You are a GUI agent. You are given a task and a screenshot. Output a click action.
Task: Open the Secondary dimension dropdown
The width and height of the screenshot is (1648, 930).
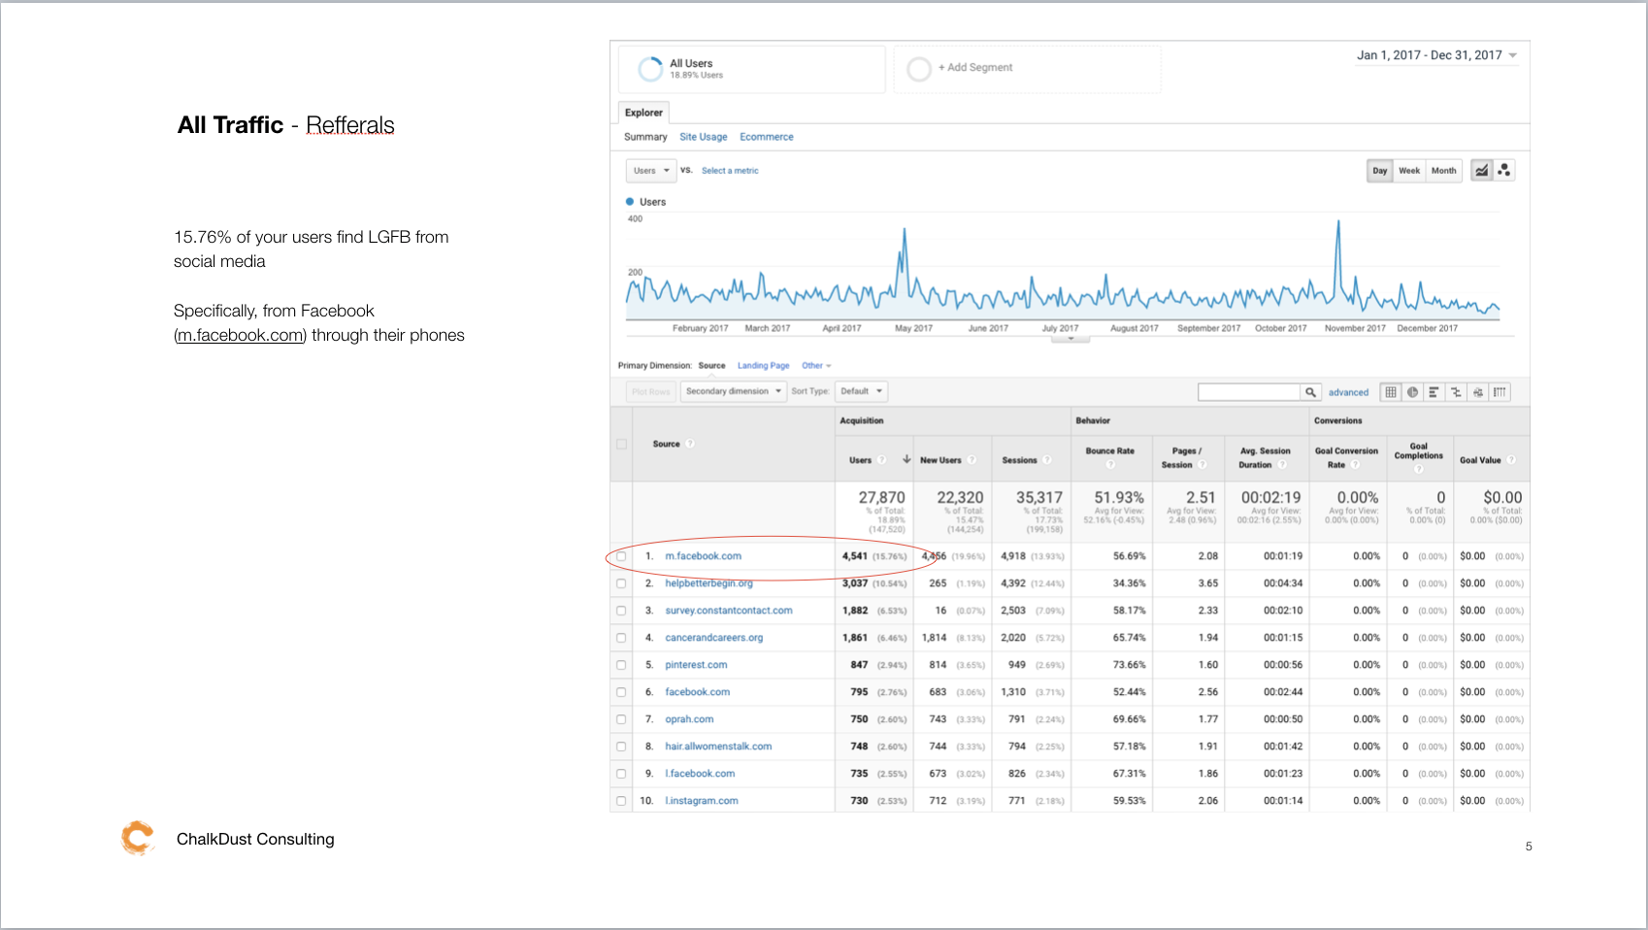733,391
